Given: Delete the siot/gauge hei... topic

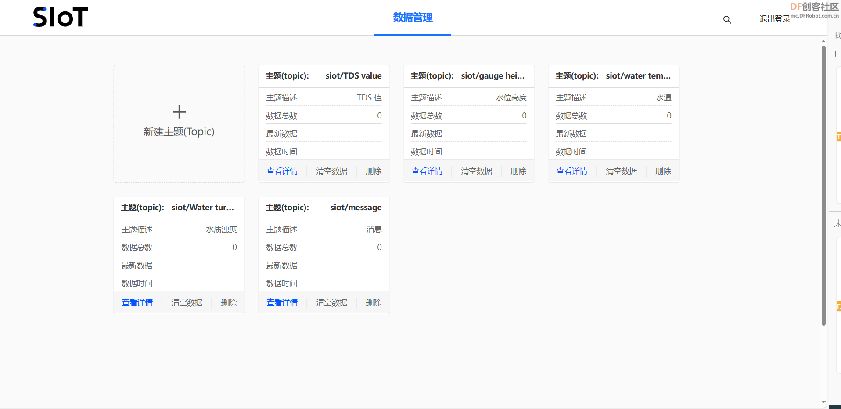Looking at the screenshot, I should (x=518, y=171).
